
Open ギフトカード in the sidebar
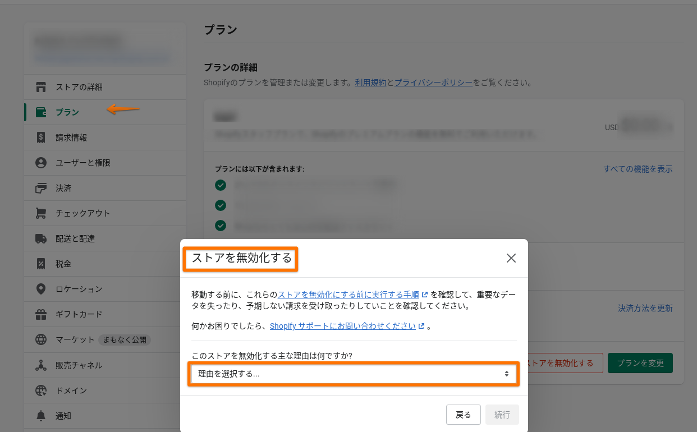pos(105,314)
